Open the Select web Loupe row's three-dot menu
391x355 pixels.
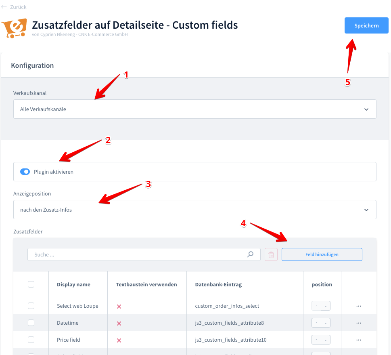359,306
